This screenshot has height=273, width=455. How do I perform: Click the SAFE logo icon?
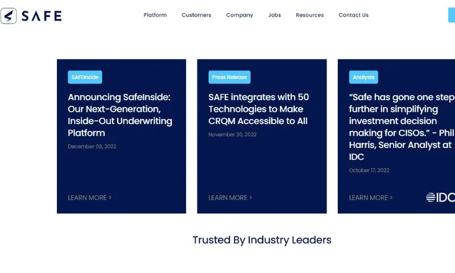(9, 16)
